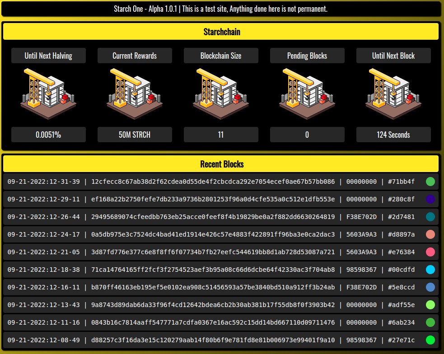Screen dimensions: 444x354
Task: Click the 124 Seconds countdown value
Action: coord(393,135)
